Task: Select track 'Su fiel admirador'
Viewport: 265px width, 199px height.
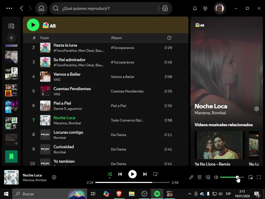Action: tap(69, 60)
